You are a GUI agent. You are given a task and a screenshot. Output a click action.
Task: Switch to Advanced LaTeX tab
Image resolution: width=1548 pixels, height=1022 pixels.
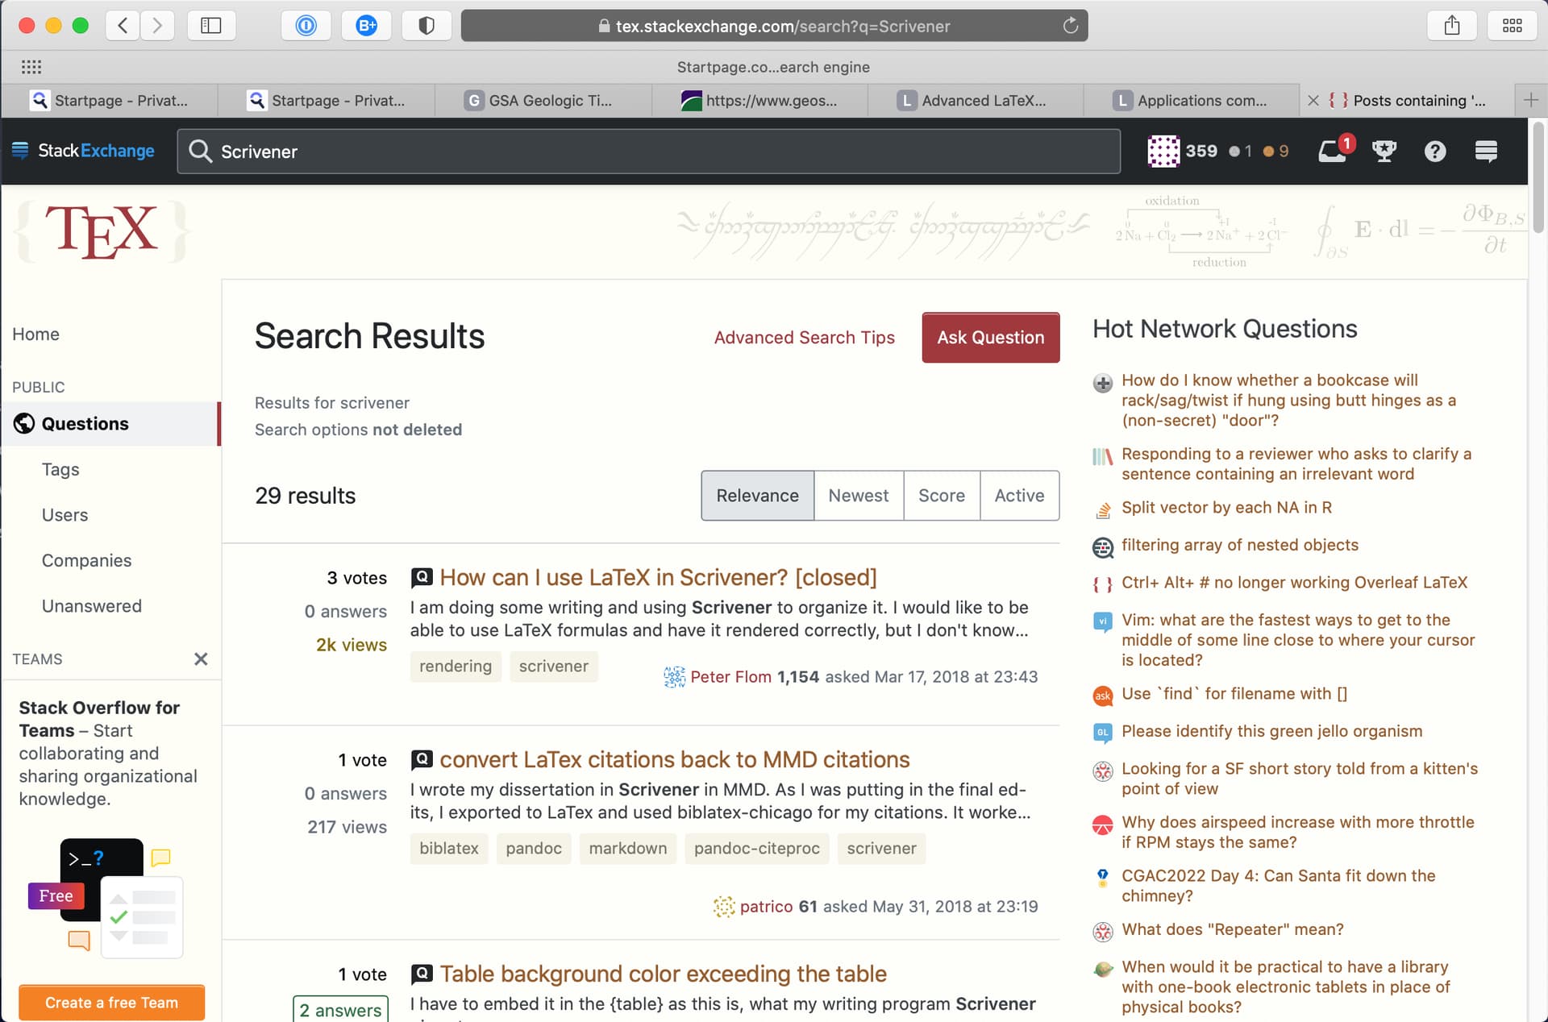(976, 100)
